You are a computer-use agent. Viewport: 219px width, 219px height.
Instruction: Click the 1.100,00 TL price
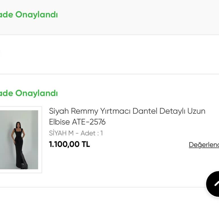pos(69,144)
